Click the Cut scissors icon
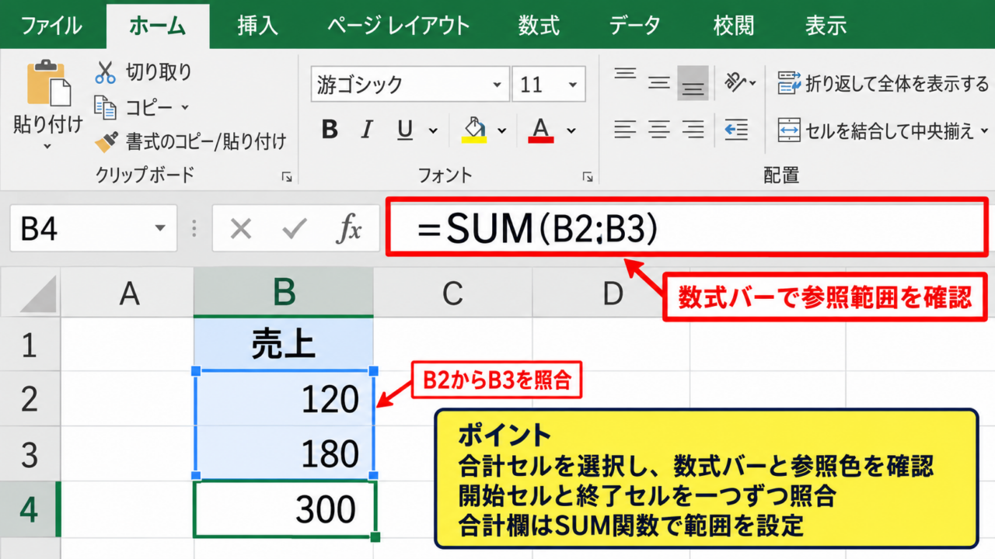 tap(105, 72)
